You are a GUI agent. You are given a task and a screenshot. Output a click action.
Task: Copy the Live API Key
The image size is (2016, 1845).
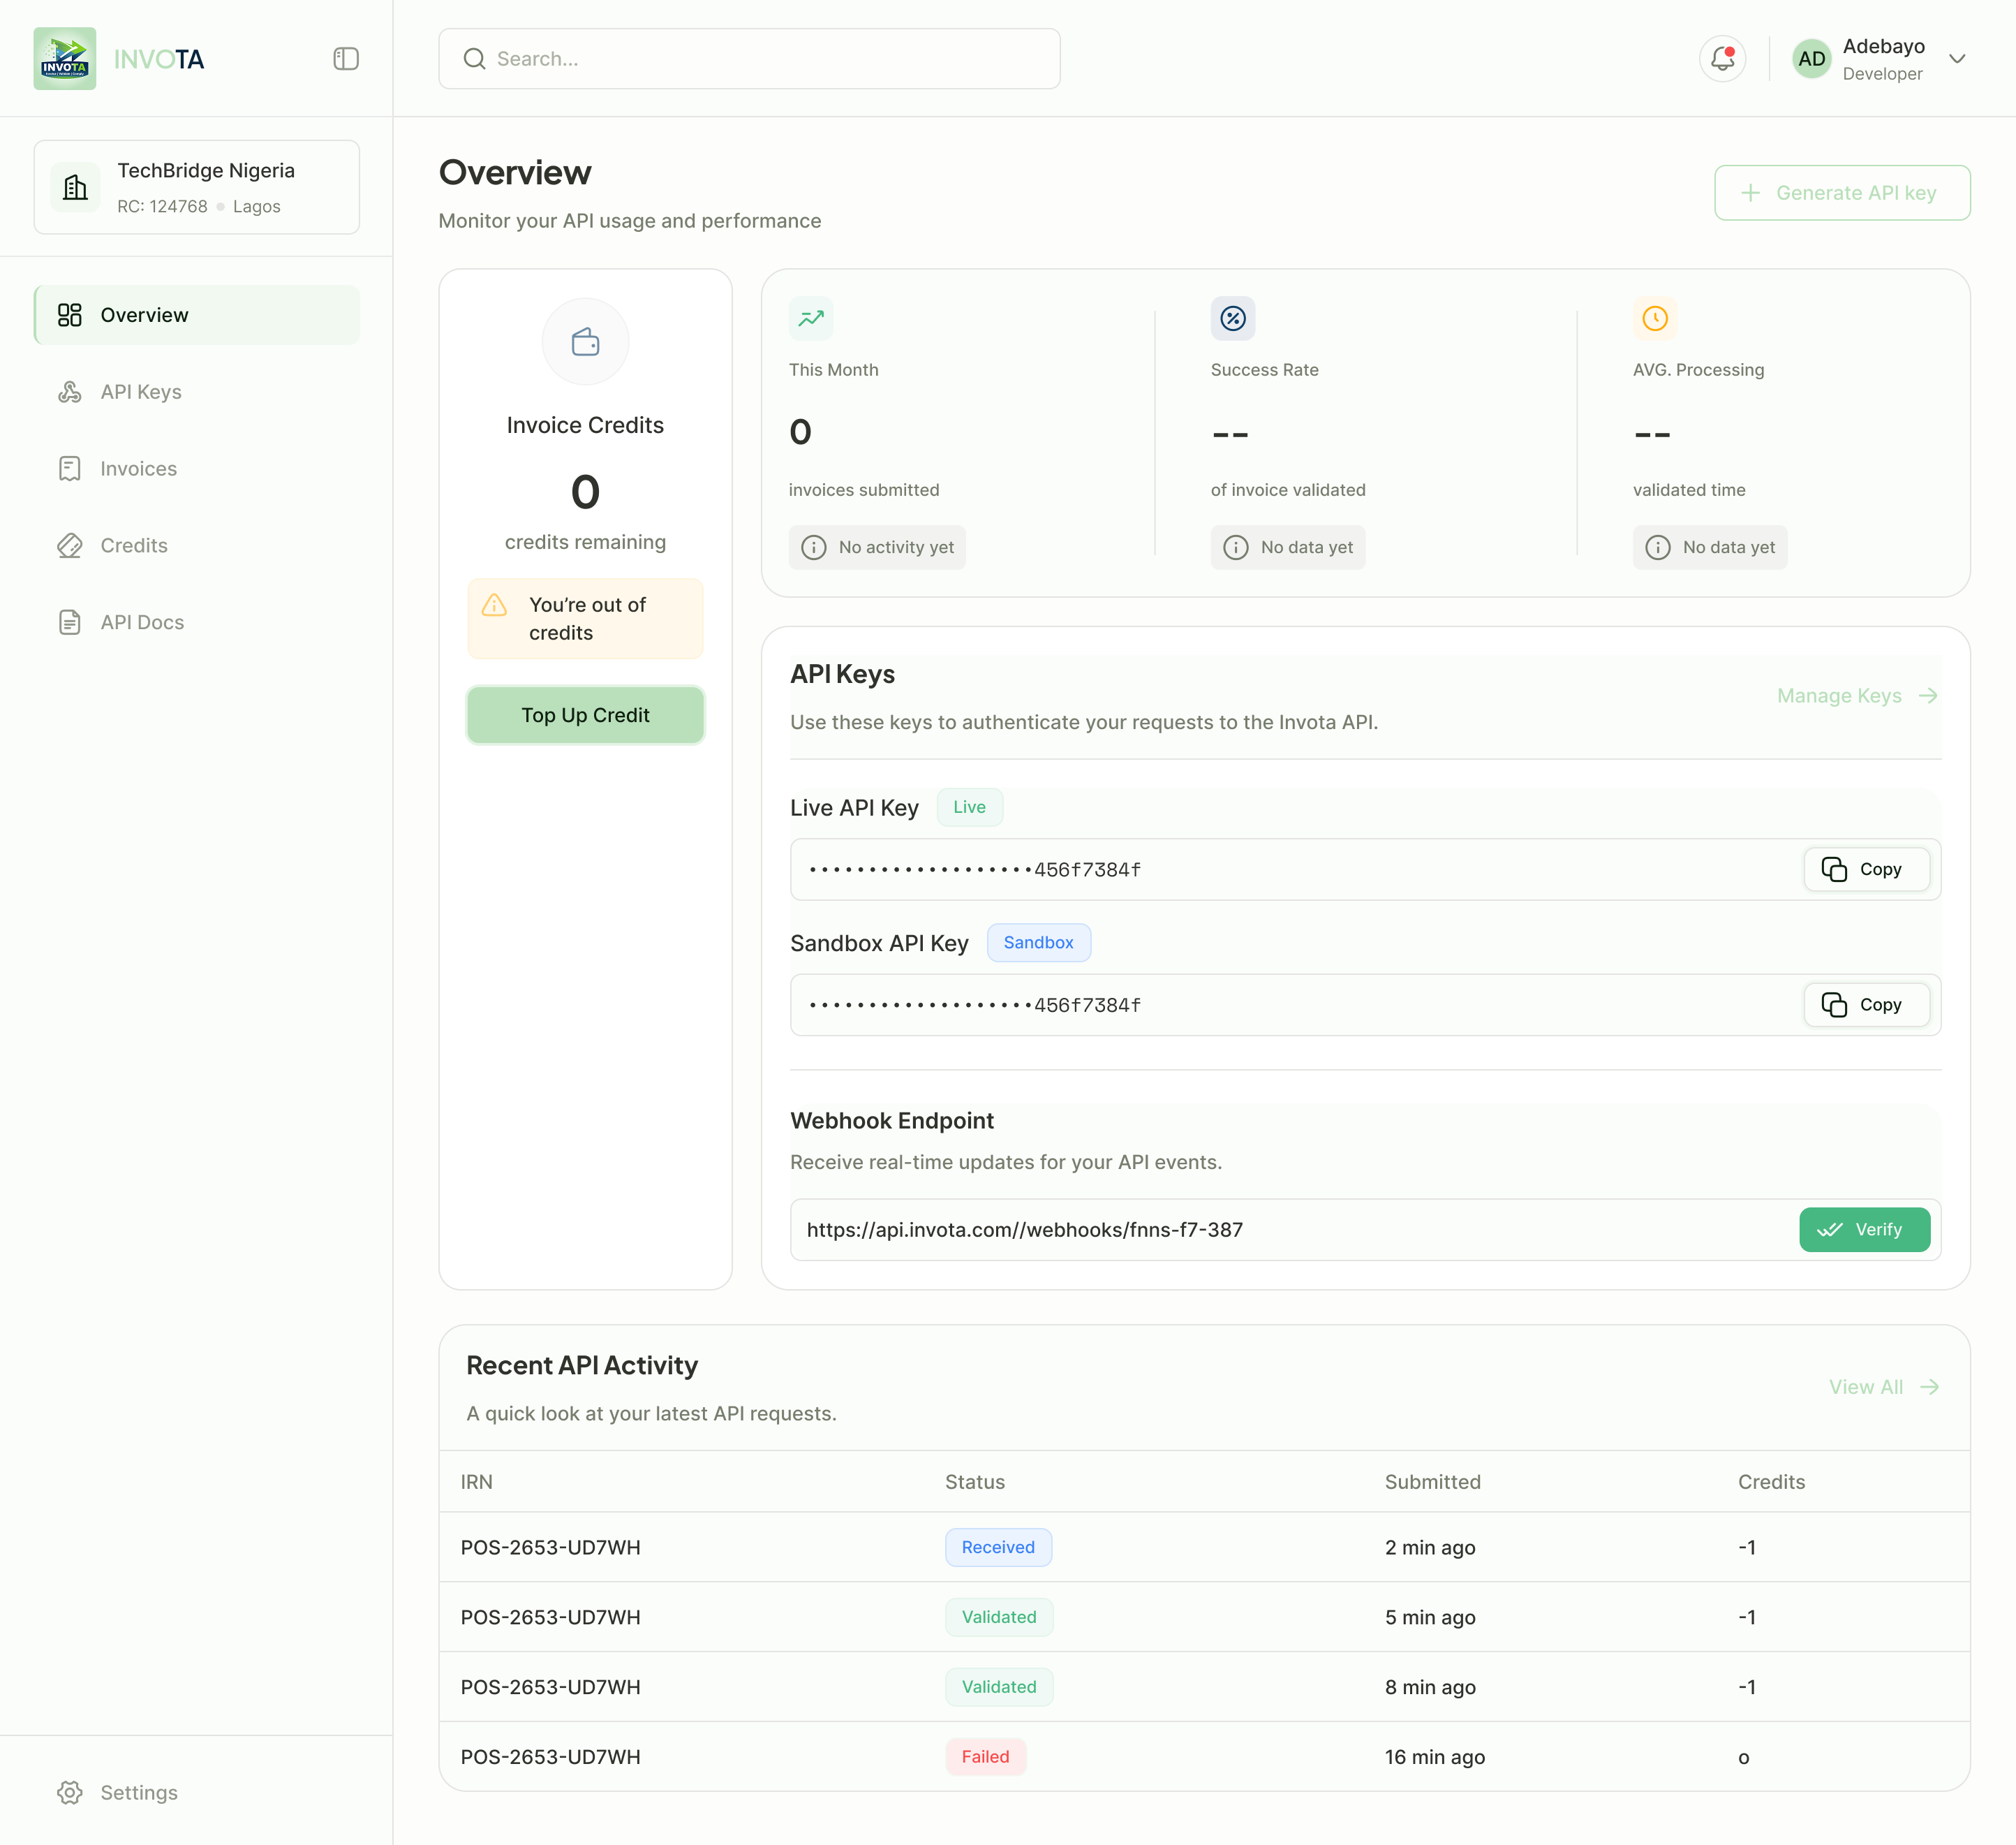(1866, 869)
